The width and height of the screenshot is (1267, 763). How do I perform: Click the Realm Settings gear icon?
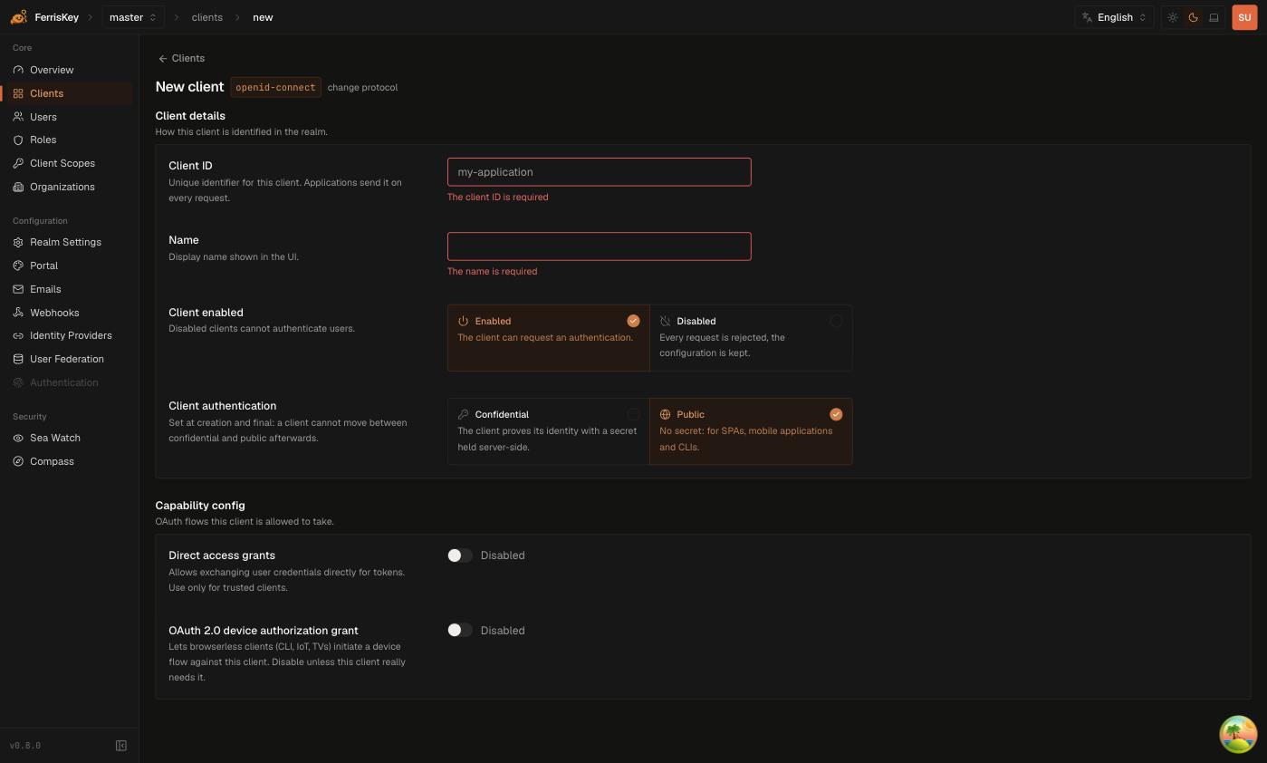pos(18,242)
